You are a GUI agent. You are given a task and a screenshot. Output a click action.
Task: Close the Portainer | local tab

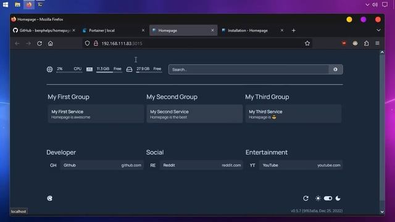click(x=143, y=30)
